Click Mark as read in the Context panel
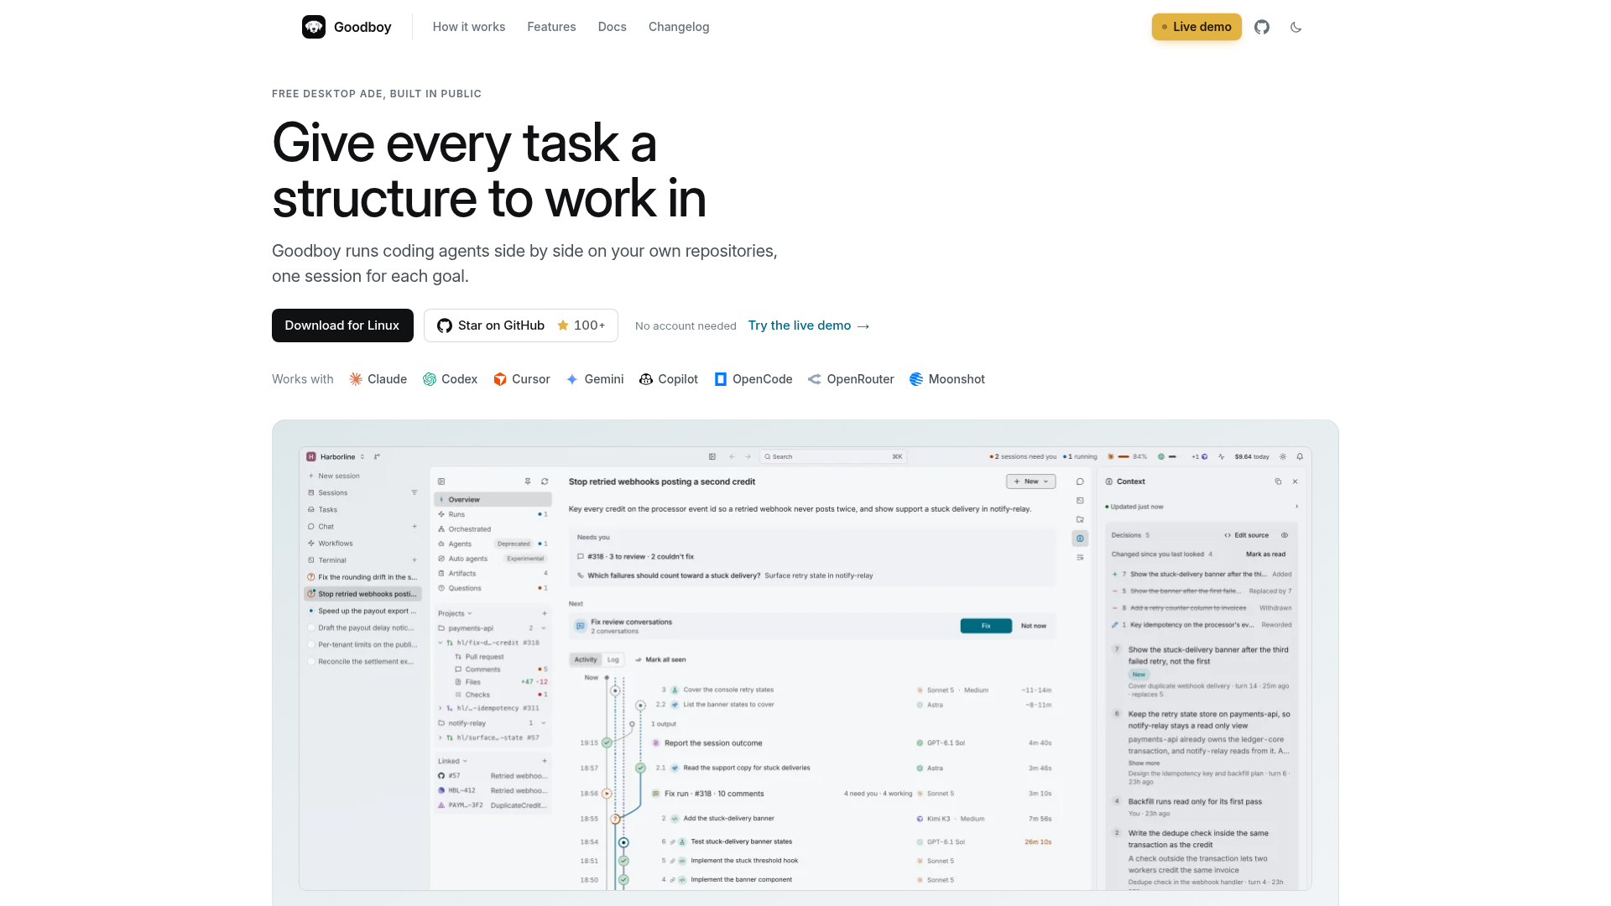The height and width of the screenshot is (906, 1611). [x=1265, y=555]
